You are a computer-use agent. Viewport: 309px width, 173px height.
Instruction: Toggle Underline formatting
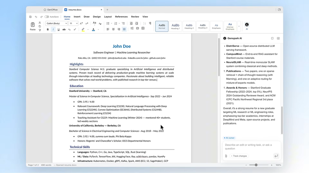[x=59, y=30]
